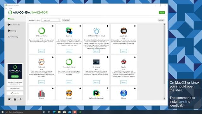Open settings gear on Powershell Prompt card
Image resolution: width=202 pixels, height=114 pixels.
pos(80,57)
